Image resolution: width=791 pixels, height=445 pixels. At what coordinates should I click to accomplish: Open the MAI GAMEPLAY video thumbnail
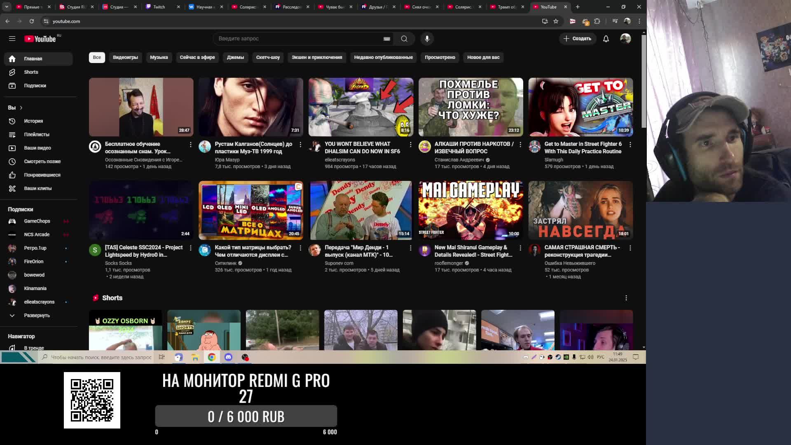[x=470, y=210]
